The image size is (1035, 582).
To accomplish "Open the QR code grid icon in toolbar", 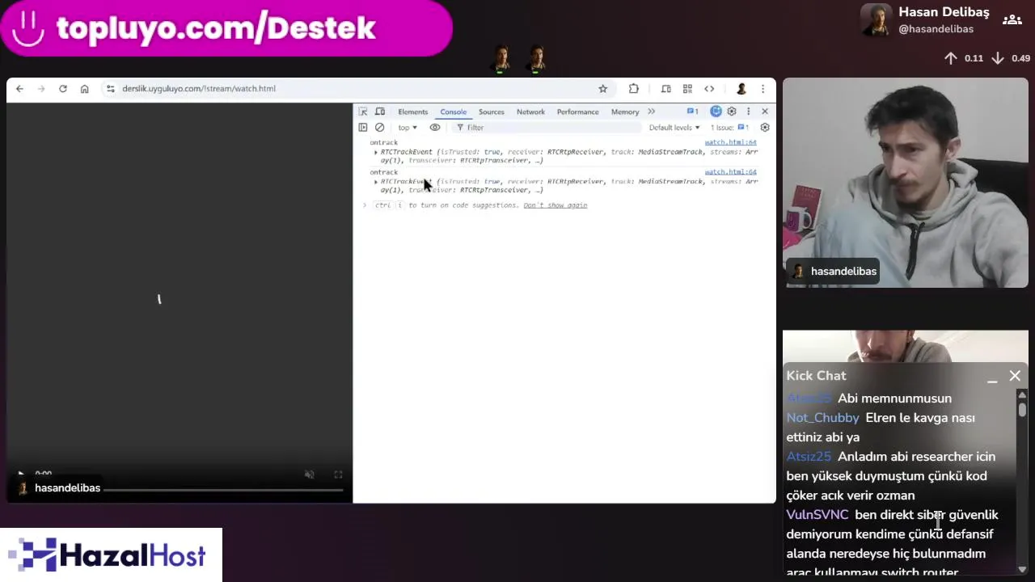I will [x=687, y=89].
